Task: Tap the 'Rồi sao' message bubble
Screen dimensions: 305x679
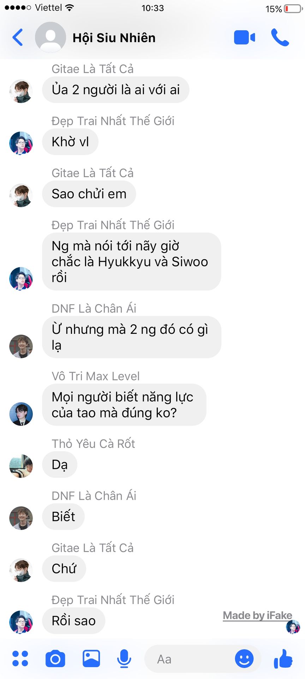Action: (74, 621)
